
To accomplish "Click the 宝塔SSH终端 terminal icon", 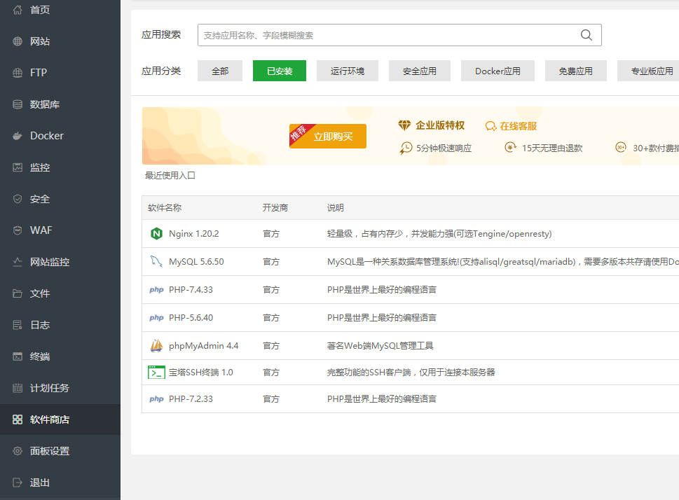I will [156, 373].
